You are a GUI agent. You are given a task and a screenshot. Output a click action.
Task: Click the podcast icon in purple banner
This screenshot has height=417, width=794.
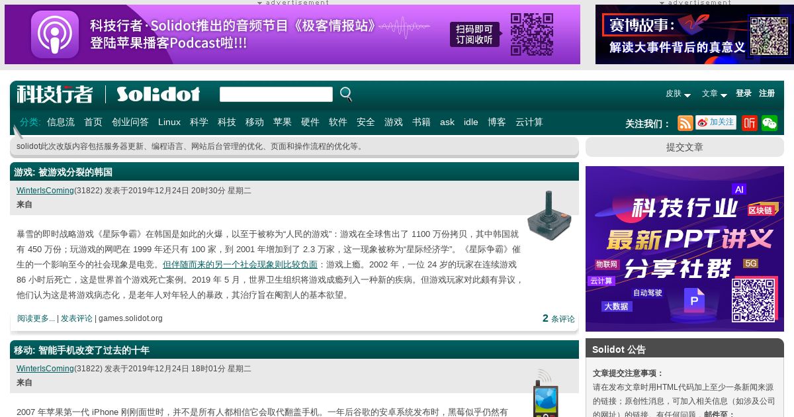coord(55,34)
